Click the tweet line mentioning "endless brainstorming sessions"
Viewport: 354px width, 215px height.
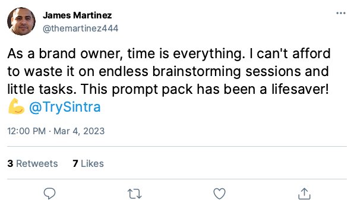(x=168, y=72)
